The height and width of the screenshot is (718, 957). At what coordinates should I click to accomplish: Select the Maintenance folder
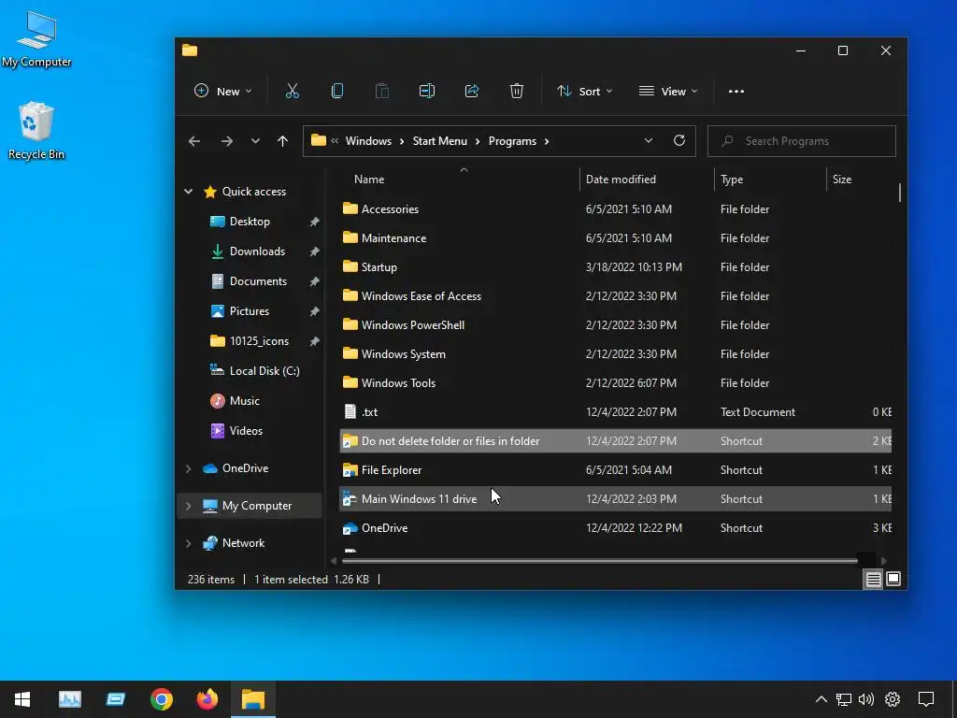tap(615, 238)
